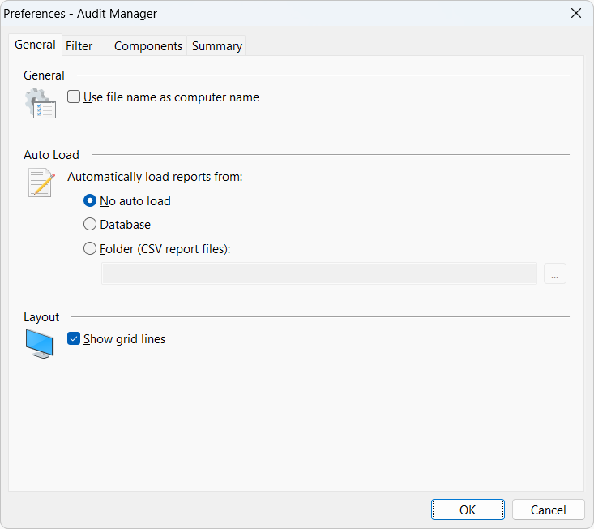
Task: Click the Auto Load section heading
Action: (x=51, y=155)
